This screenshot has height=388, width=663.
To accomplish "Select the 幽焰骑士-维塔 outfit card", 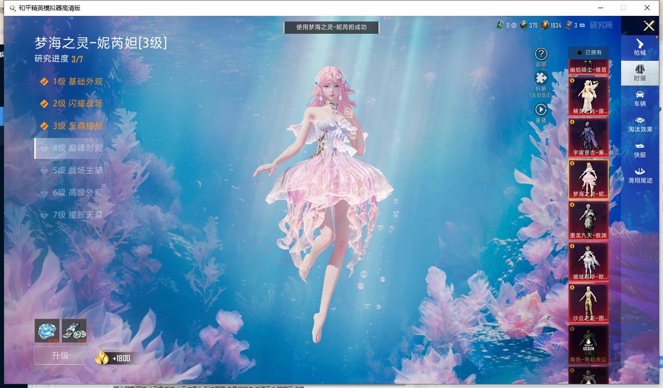I will pos(589,67).
